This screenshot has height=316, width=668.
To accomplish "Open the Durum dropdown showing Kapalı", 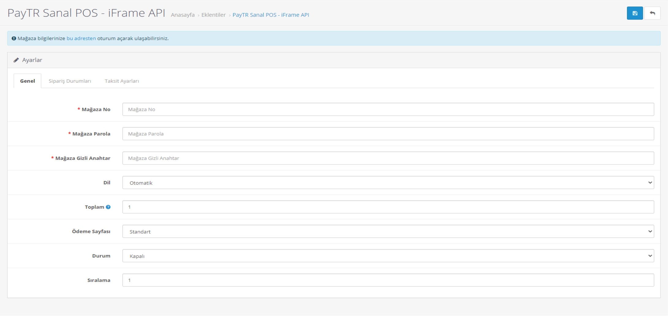I will point(388,256).
